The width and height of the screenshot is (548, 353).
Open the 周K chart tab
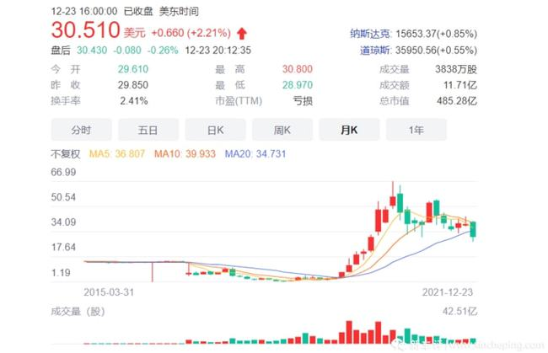click(x=282, y=130)
